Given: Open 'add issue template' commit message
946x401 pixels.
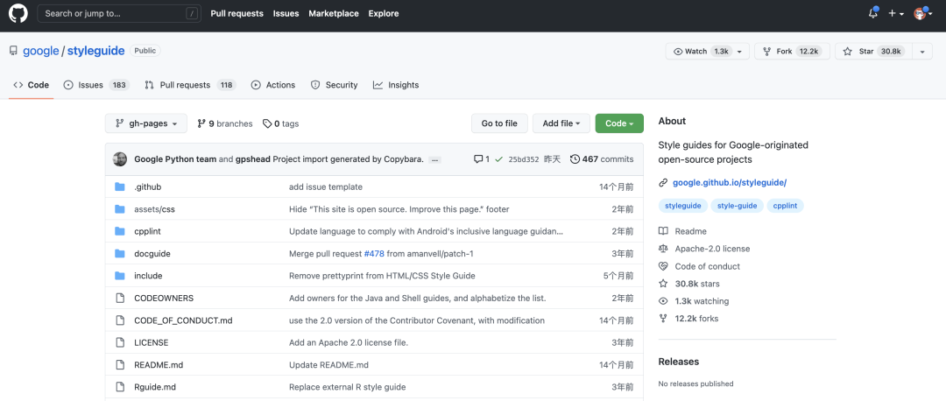Looking at the screenshot, I should [x=326, y=187].
